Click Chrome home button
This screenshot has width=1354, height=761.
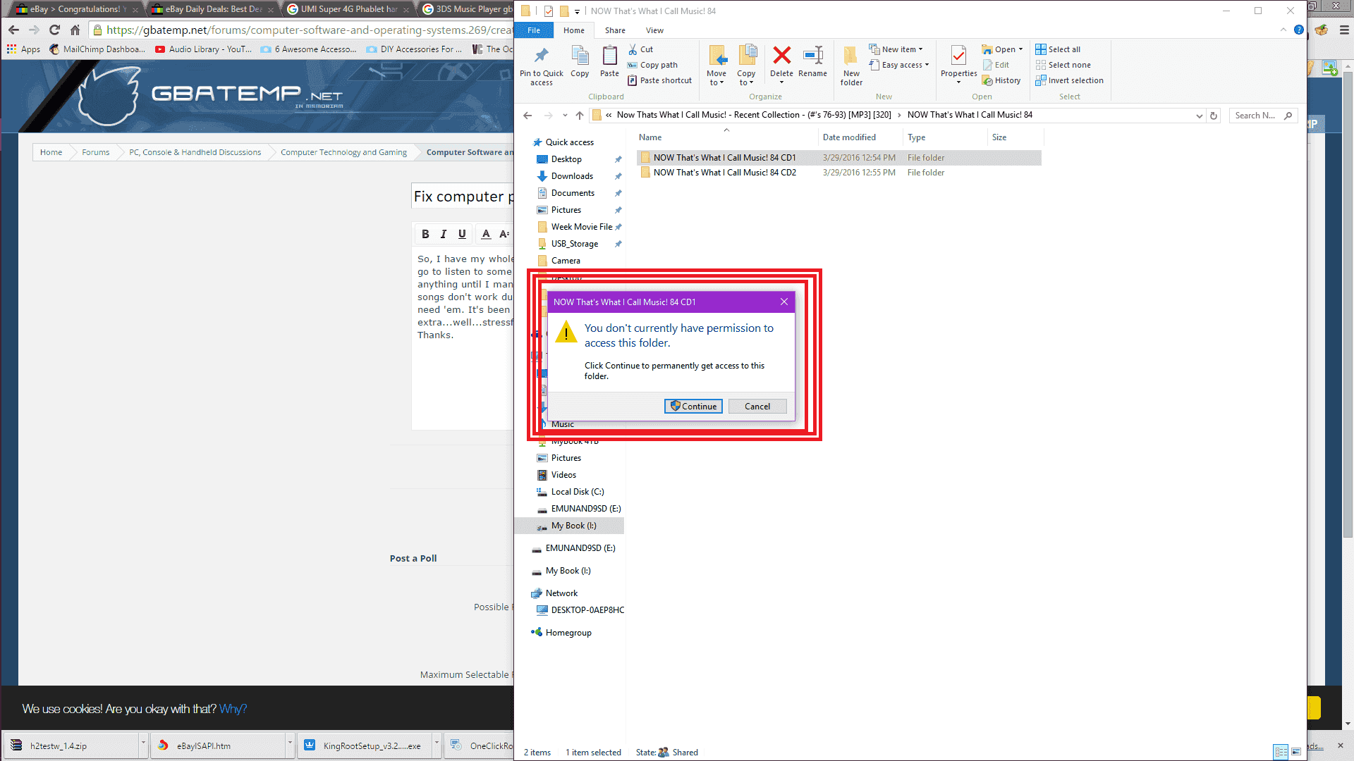coord(75,30)
